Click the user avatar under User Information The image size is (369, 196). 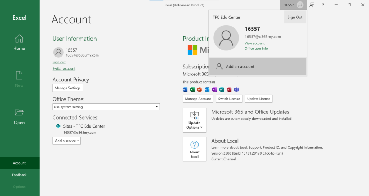click(x=58, y=52)
